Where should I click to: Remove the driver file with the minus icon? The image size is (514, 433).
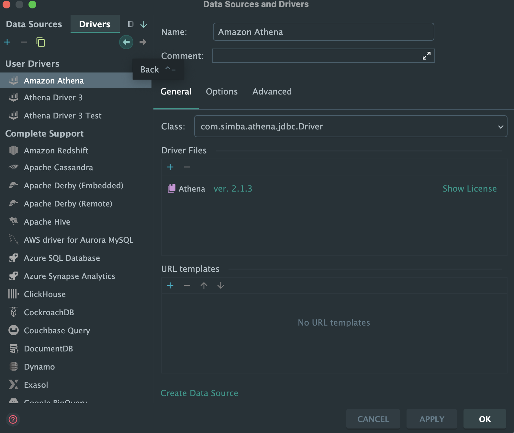187,167
